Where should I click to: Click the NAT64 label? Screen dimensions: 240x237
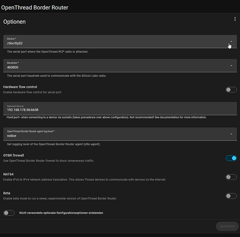tap(9, 174)
